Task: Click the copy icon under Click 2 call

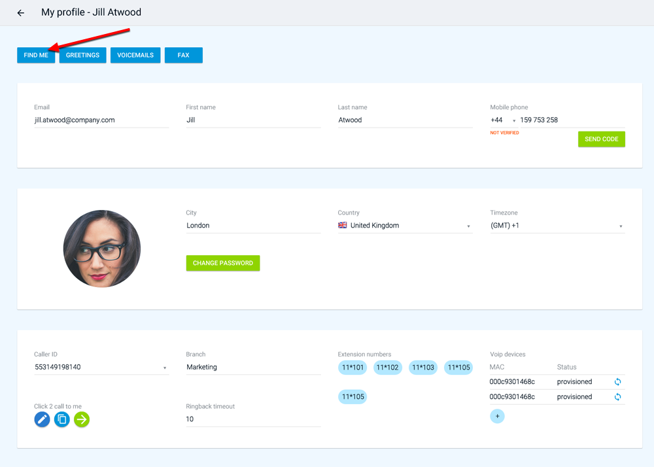Action: click(62, 419)
